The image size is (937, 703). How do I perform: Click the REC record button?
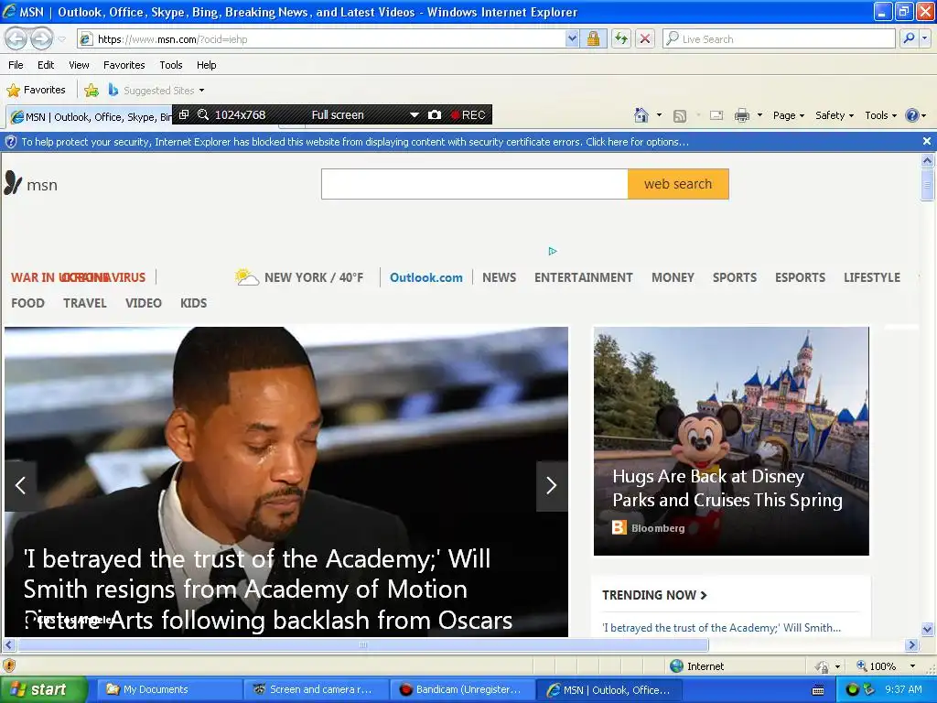468,114
